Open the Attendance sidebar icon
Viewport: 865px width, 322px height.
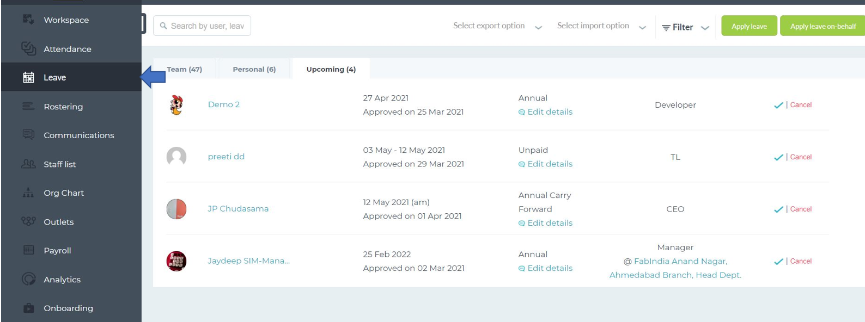(x=28, y=48)
